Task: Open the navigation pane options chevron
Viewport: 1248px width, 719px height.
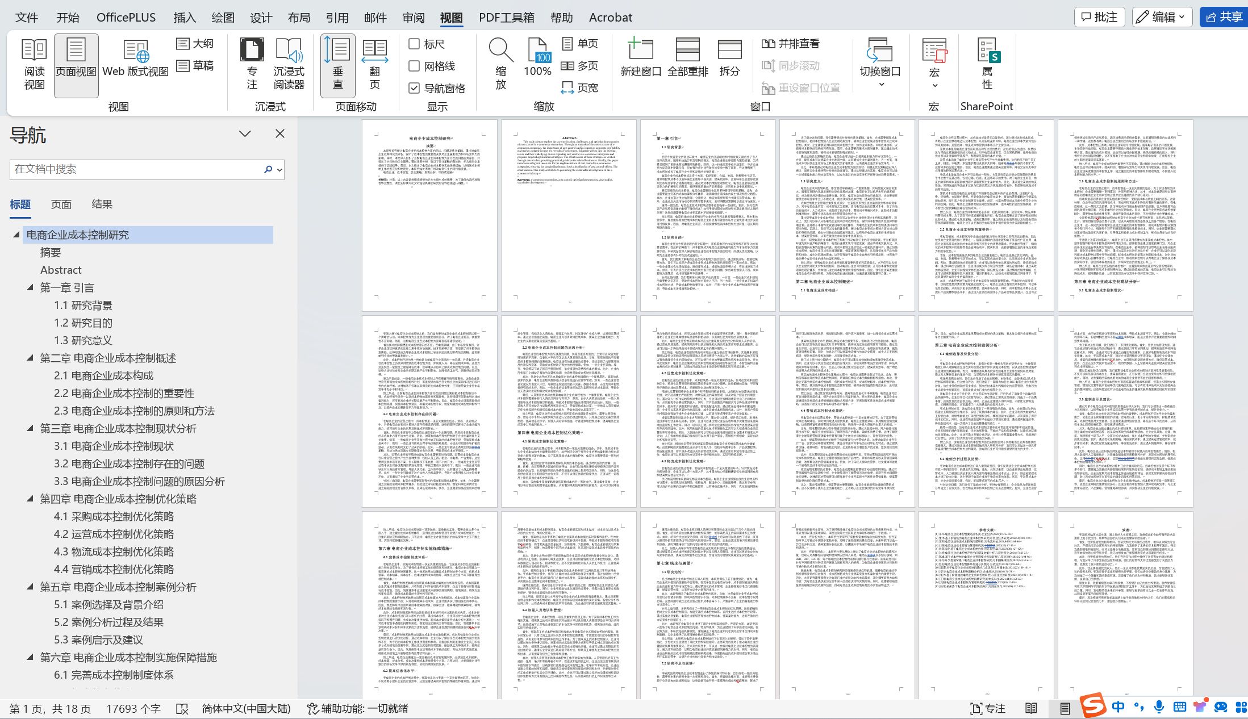Action: pos(245,134)
